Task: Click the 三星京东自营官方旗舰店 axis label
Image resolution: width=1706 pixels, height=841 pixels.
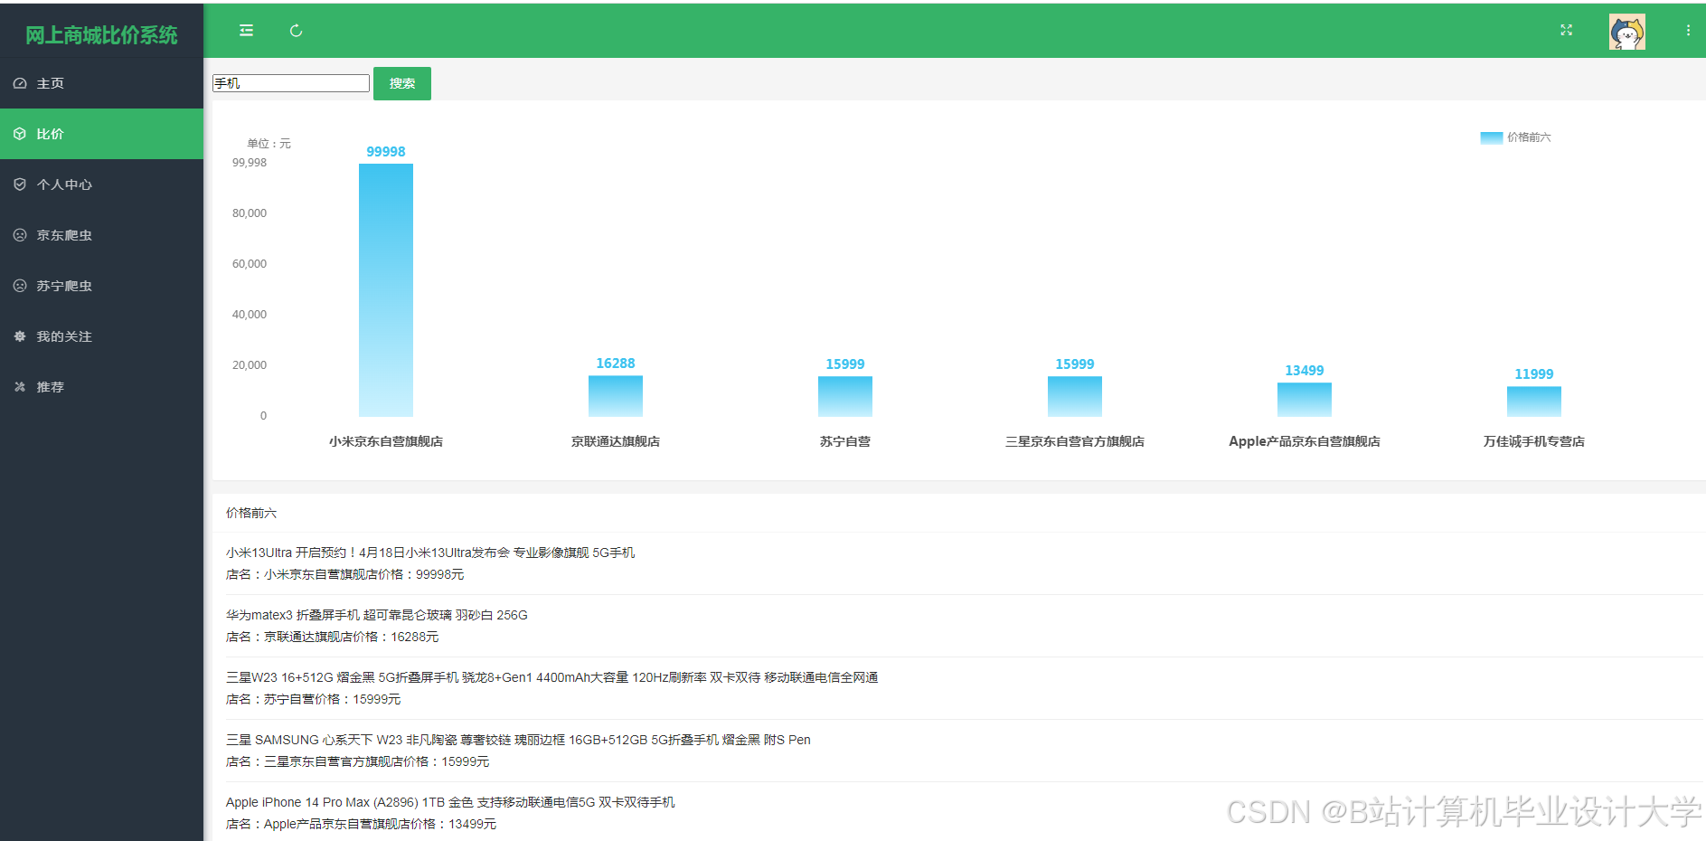Action: click(1075, 441)
